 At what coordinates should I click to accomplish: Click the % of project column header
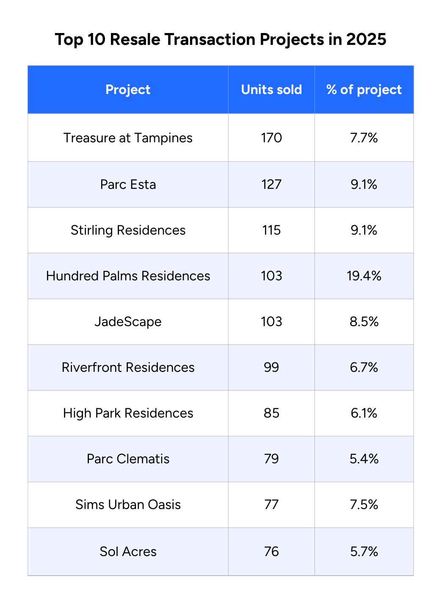tap(364, 90)
